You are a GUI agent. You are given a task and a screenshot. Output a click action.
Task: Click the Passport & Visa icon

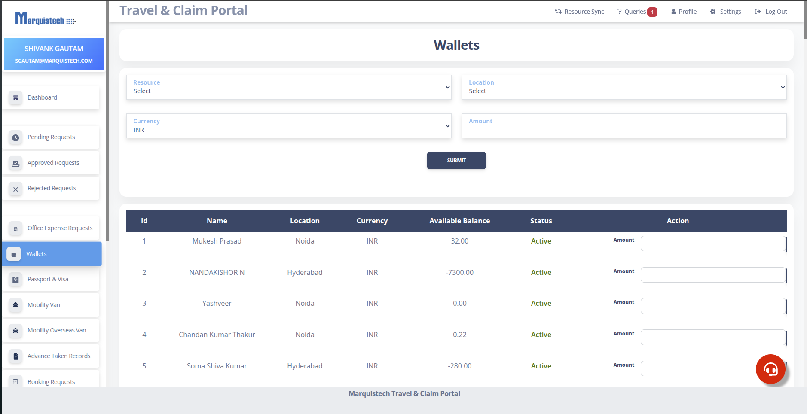tap(15, 280)
